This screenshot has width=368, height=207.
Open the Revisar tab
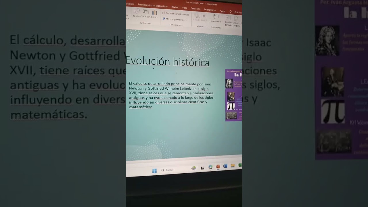(175, 7)
